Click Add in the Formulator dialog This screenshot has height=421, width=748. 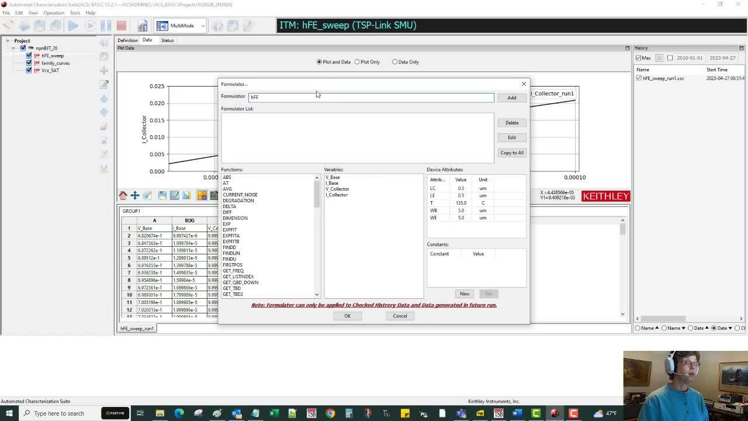(511, 97)
